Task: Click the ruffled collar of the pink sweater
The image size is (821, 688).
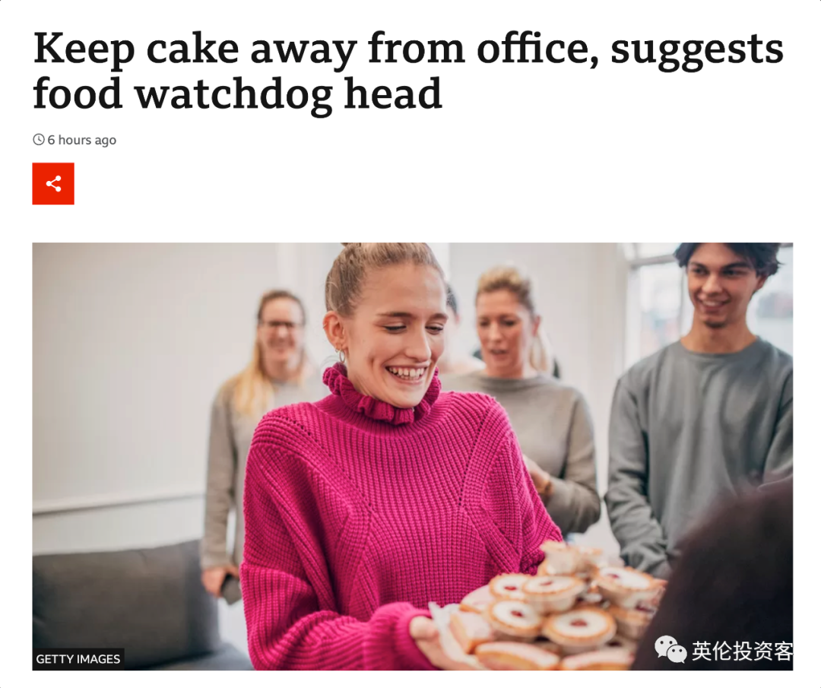Action: (x=379, y=396)
